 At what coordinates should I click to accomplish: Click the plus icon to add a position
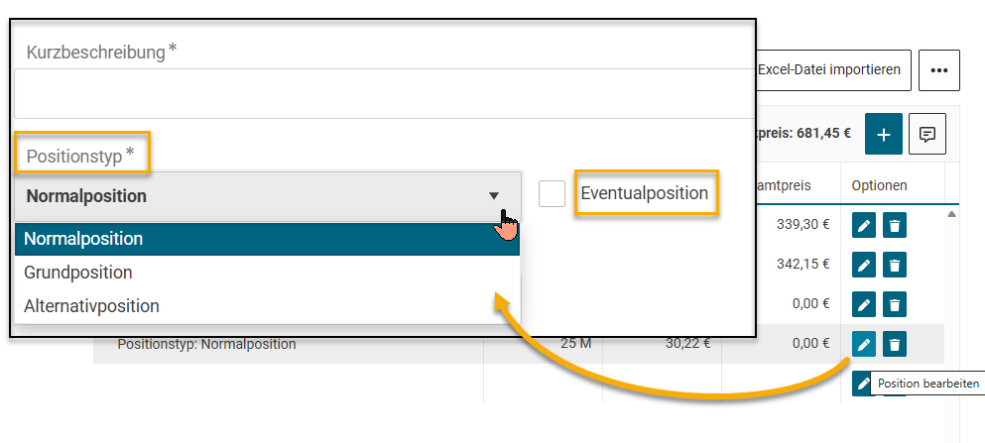[x=883, y=134]
